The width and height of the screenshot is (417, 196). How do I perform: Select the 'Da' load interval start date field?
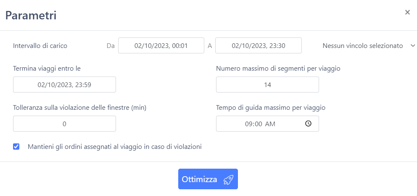click(x=161, y=45)
